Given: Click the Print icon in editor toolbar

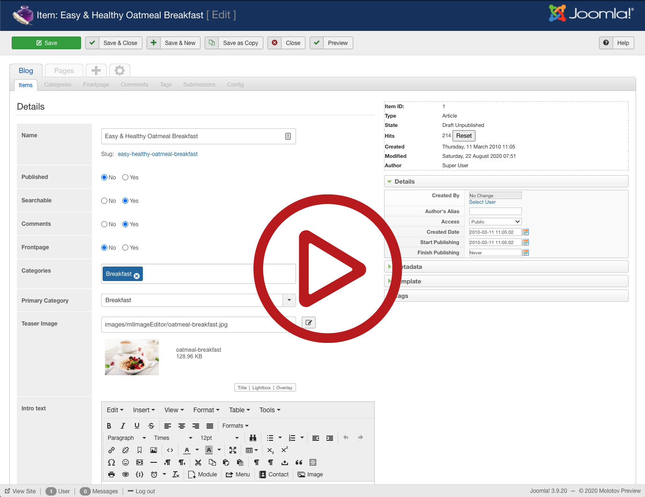Looking at the screenshot, I should click(x=111, y=475).
